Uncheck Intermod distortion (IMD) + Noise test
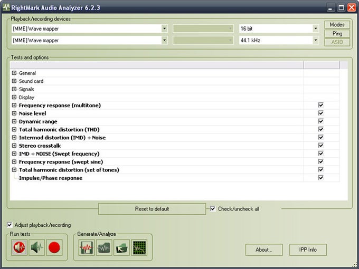This screenshot has width=359, height=269. [321, 137]
